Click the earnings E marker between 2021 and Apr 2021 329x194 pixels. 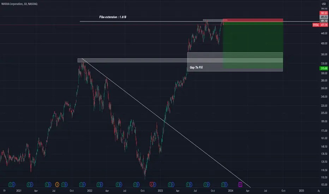[x=29, y=184]
